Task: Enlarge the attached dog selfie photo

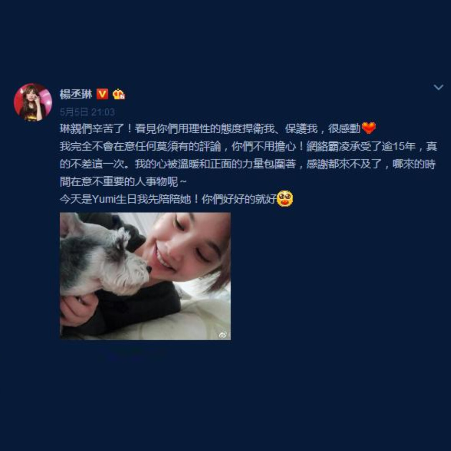Action: tap(145, 276)
